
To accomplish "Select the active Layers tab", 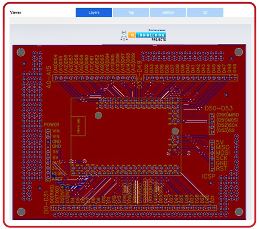I will click(94, 12).
